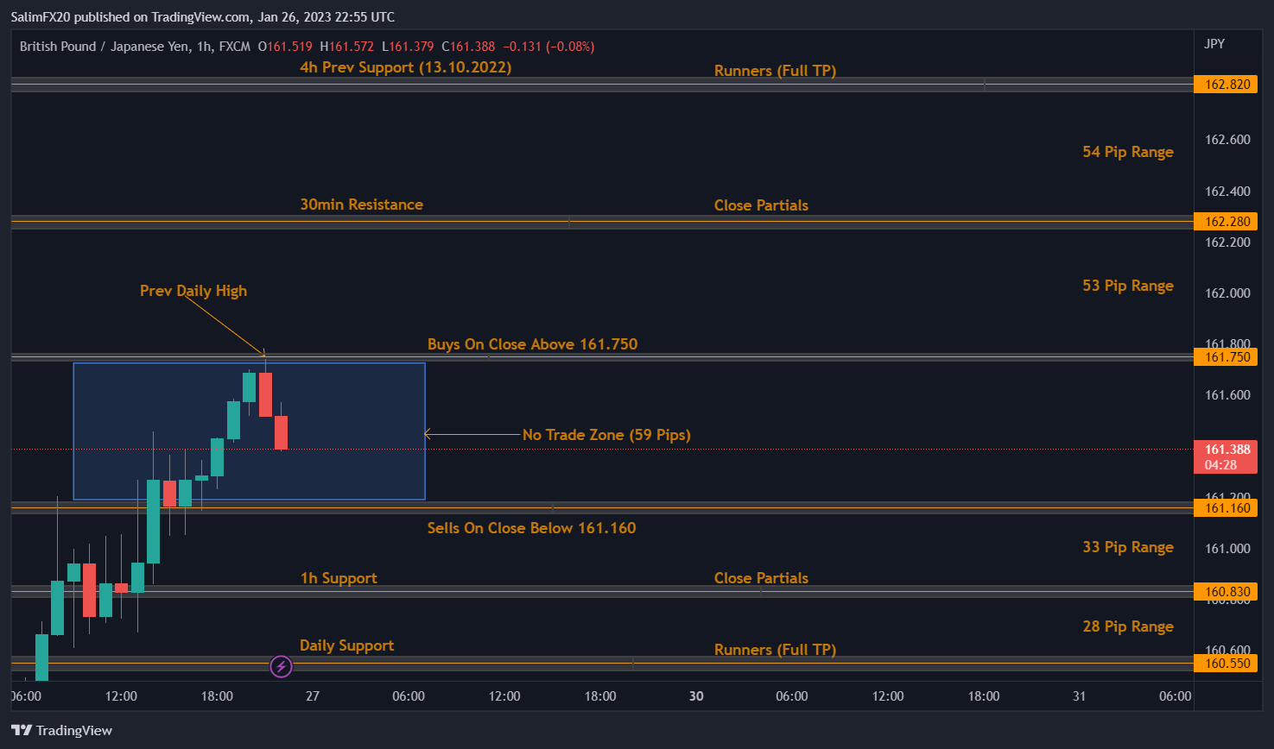Click the JPY currency label on price axis
Image resolution: width=1274 pixels, height=749 pixels.
(x=1214, y=44)
